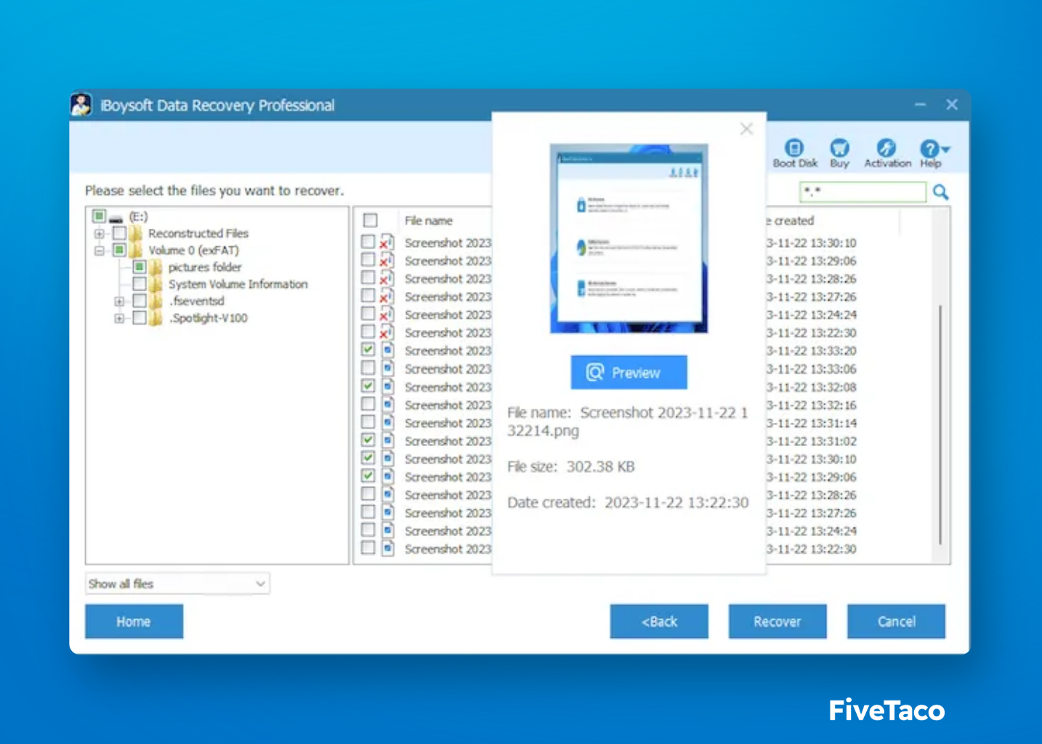Screen dimensions: 1042x744
Task: Select the Reconstructed Files tree label
Action: pyautogui.click(x=198, y=233)
